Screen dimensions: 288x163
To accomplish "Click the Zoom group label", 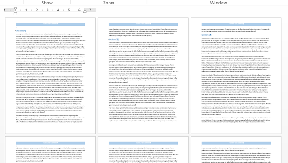I will pyautogui.click(x=109, y=3).
